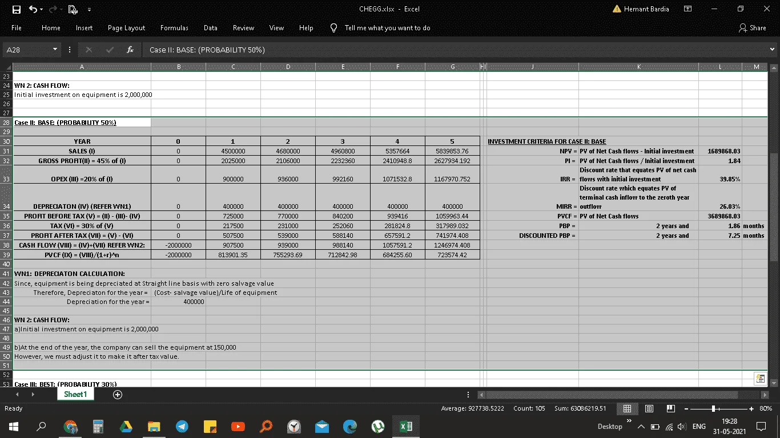Click the Hemant Bardia account name

coord(646,9)
